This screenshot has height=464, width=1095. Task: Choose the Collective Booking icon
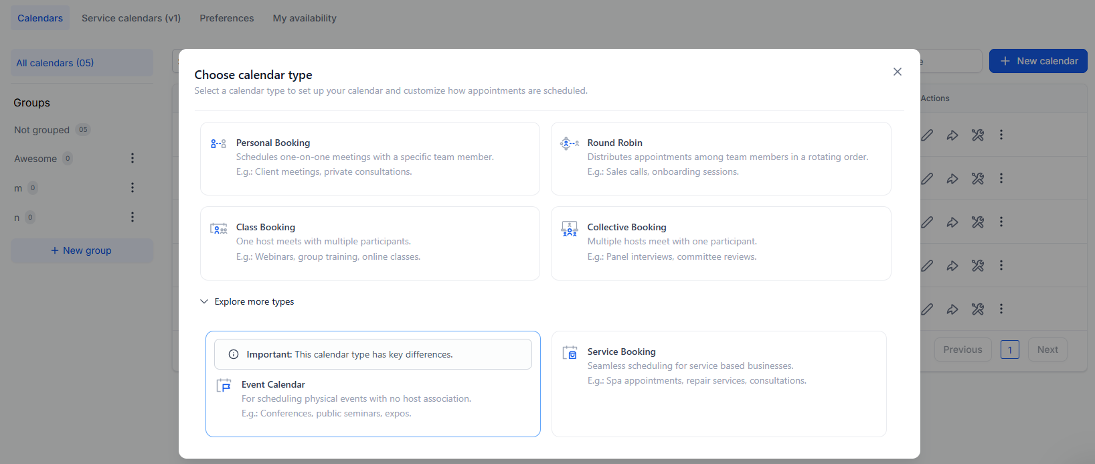tap(570, 228)
